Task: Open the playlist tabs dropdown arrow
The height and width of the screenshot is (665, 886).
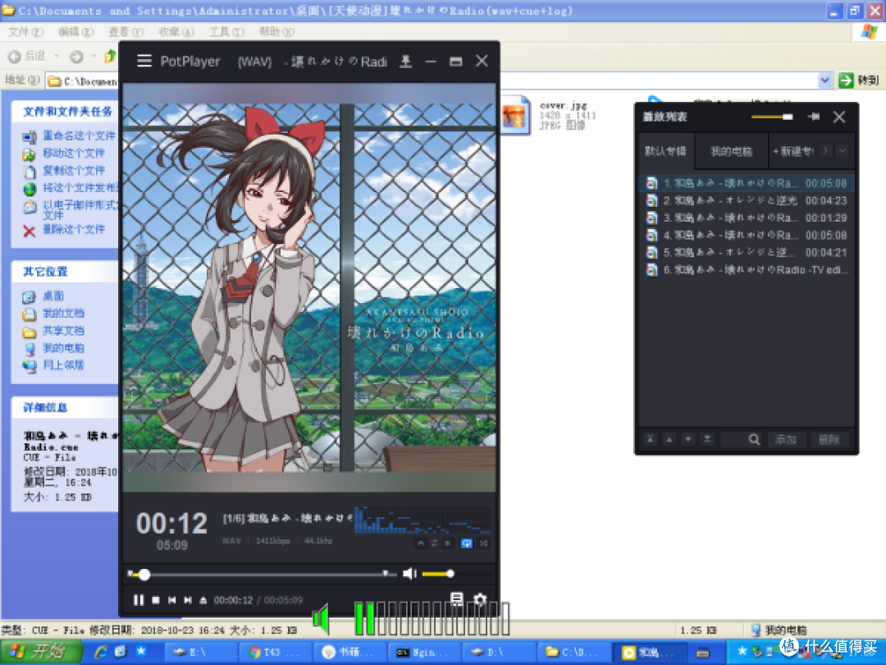Action: (842, 150)
